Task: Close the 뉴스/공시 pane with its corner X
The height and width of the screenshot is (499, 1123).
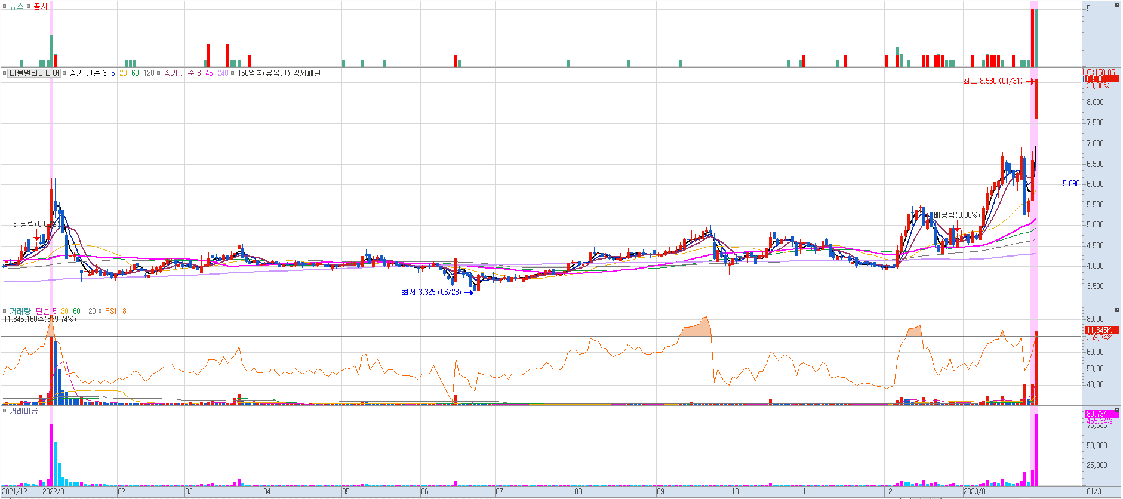Action: [x=1117, y=5]
